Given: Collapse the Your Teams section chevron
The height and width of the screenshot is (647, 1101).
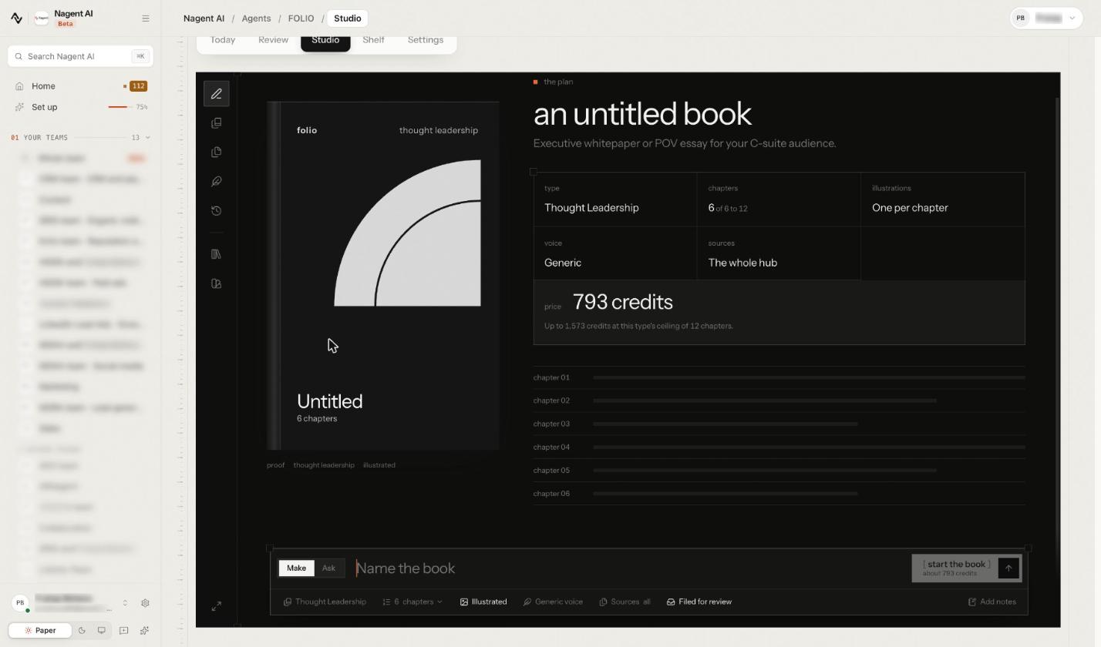Looking at the screenshot, I should [148, 138].
